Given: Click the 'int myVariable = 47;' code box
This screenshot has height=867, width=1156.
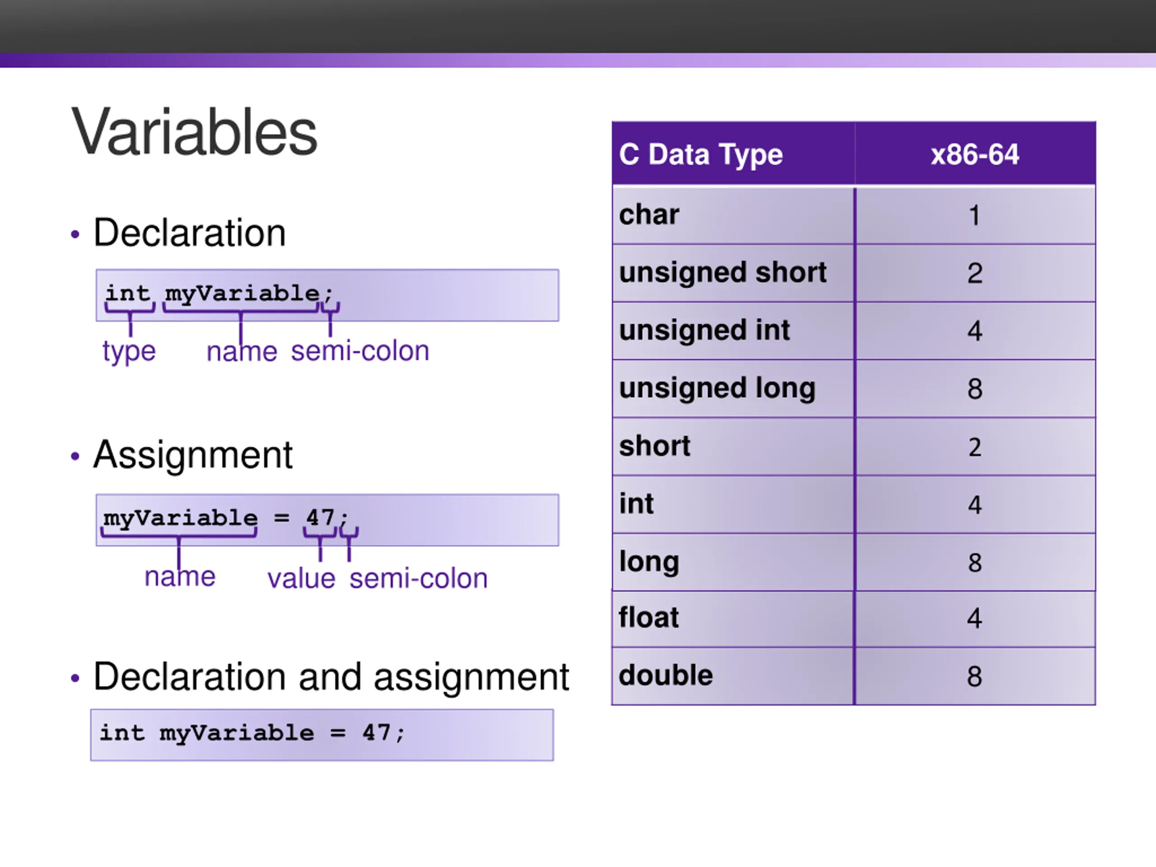Looking at the screenshot, I should point(322,735).
